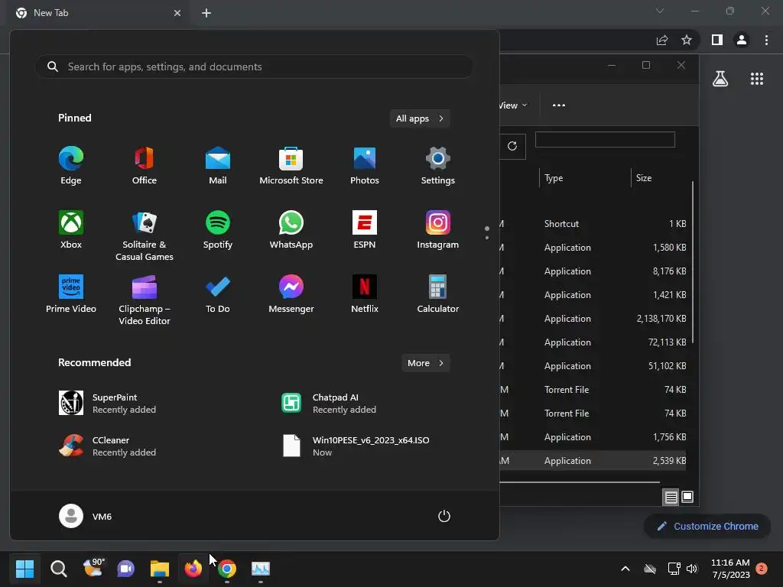Open the pinned Edge app

click(x=71, y=166)
